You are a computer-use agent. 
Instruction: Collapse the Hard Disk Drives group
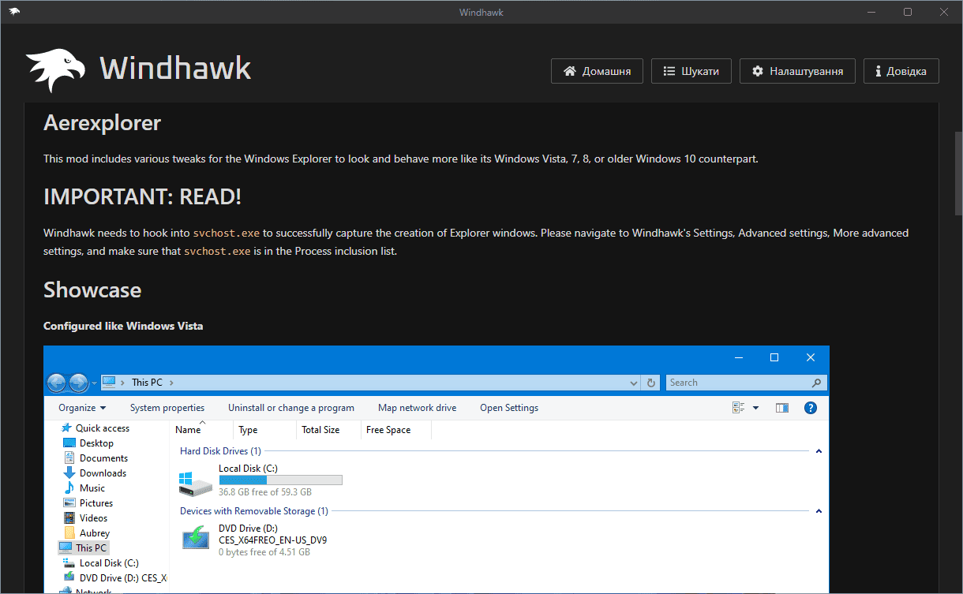(819, 451)
